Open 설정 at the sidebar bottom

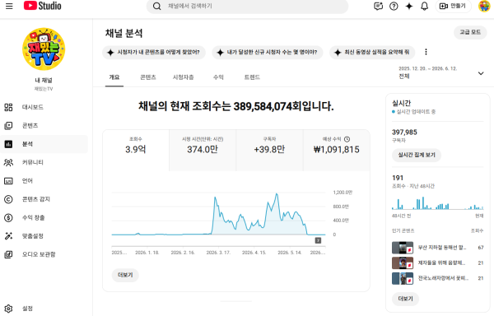point(44,309)
